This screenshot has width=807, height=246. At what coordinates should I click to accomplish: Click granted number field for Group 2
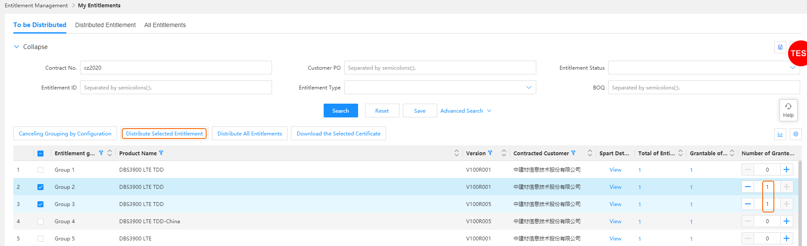point(767,187)
